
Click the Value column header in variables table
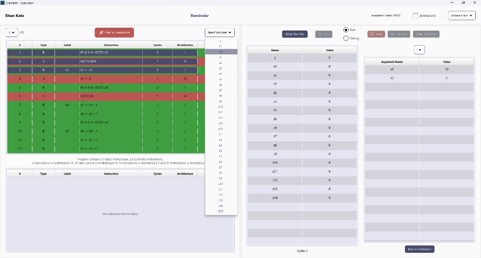point(330,50)
